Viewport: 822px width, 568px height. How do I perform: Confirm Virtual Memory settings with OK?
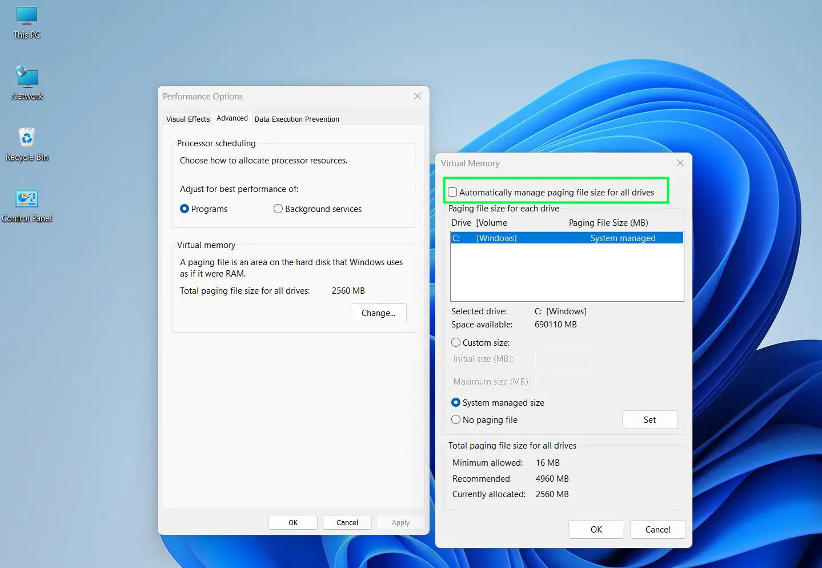[x=596, y=529]
